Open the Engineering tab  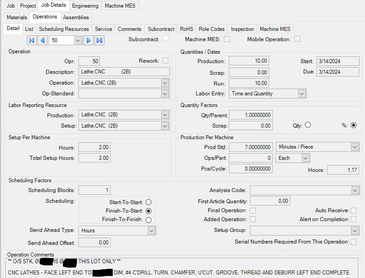coord(85,5)
